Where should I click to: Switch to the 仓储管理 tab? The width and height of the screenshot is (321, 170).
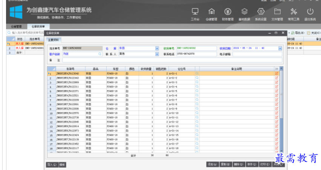[x=16, y=27]
